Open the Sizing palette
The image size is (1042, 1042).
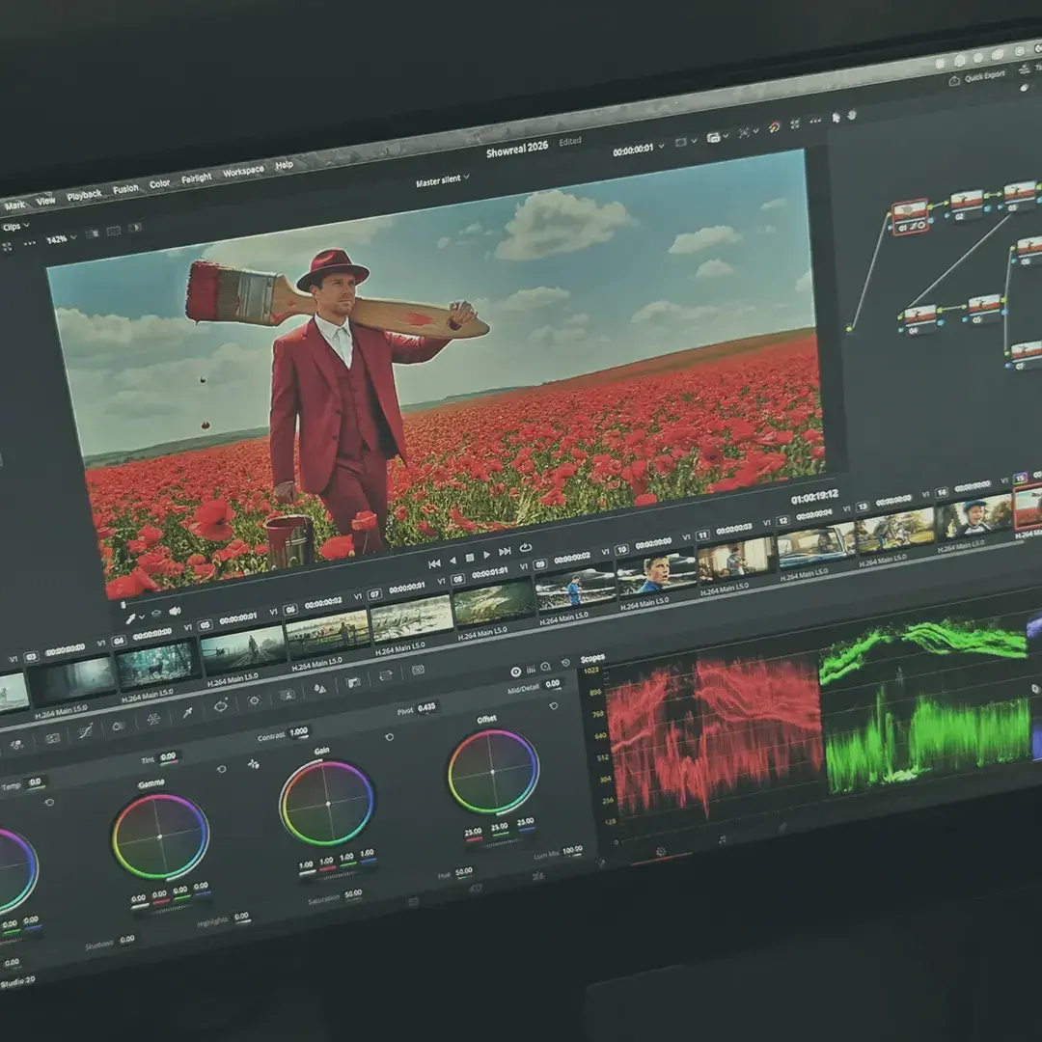[x=385, y=675]
